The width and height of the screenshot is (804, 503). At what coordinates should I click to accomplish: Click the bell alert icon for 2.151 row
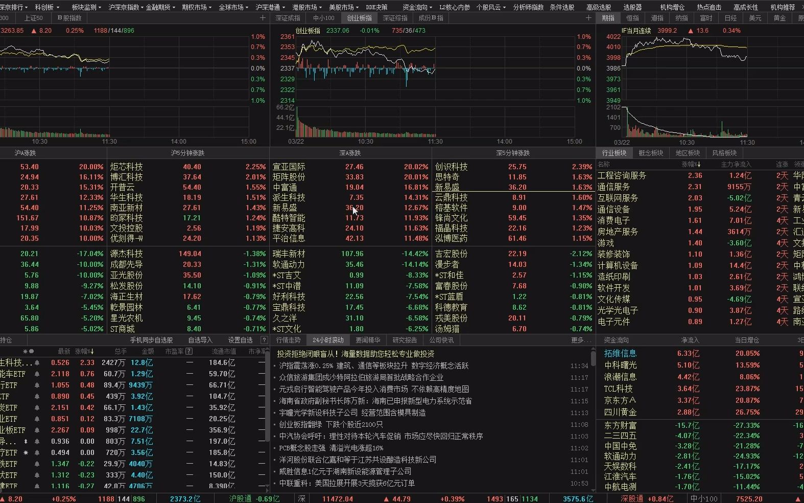pos(37,408)
